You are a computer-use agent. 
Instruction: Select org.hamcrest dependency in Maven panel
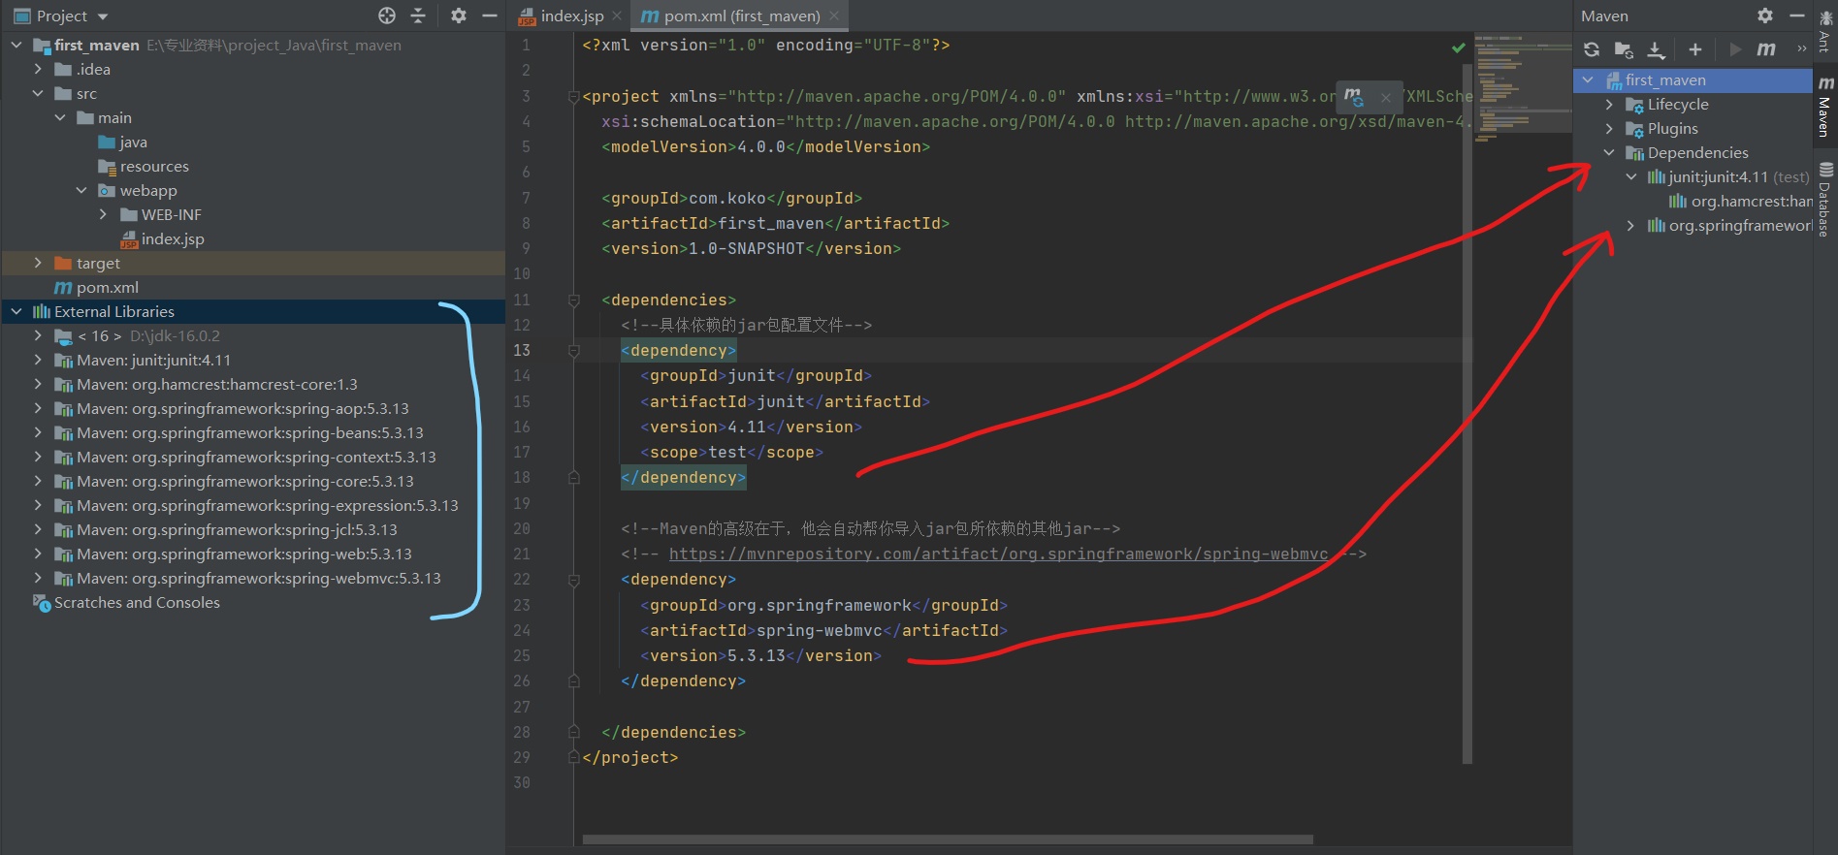[x=1740, y=201]
